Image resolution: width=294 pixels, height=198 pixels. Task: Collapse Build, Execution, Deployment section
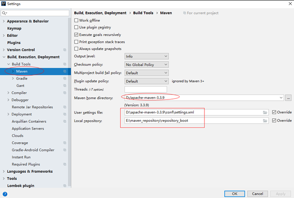pyautogui.click(x=4, y=57)
